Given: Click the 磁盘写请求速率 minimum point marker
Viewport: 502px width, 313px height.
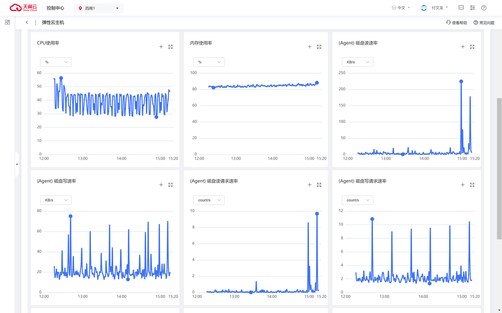Looking at the screenshot, I should [x=429, y=284].
